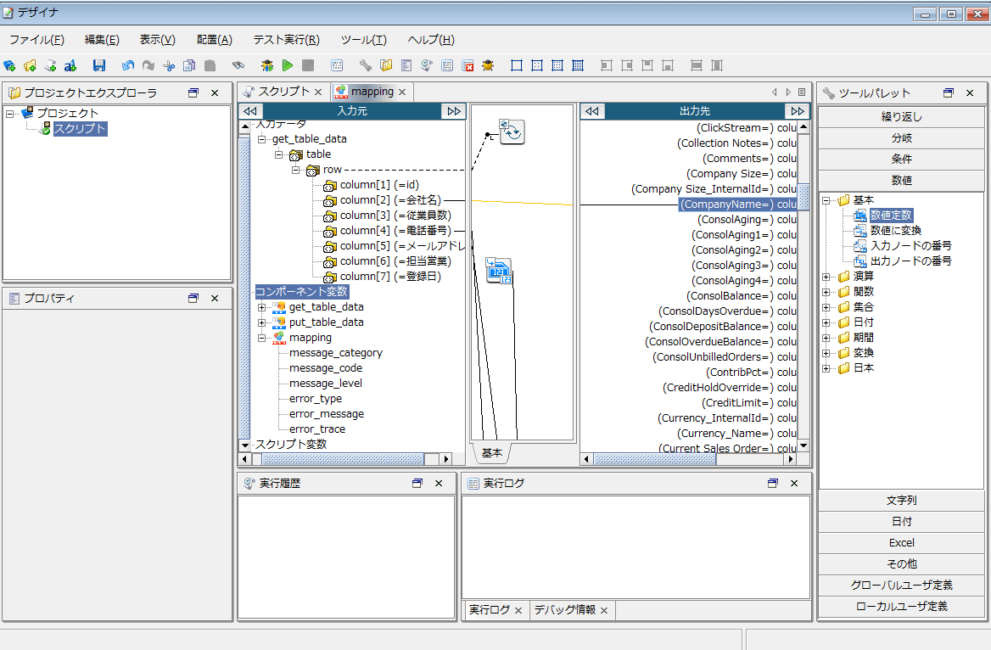The width and height of the screenshot is (991, 650).
Task: Click the 繰り返し palette category button
Action: 901,117
